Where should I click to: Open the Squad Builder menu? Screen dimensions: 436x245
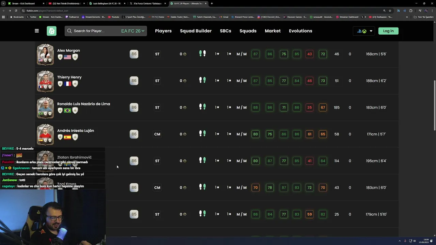pyautogui.click(x=196, y=31)
